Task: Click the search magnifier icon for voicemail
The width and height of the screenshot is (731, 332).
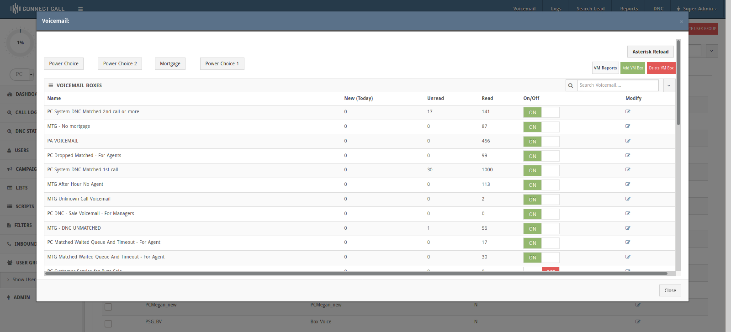Action: click(571, 85)
